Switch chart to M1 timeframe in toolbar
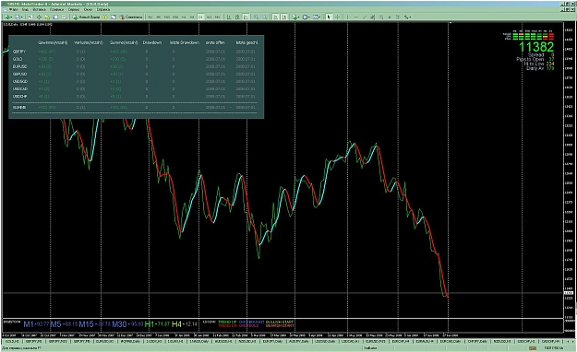This screenshot has height=352, width=577. (x=150, y=17)
